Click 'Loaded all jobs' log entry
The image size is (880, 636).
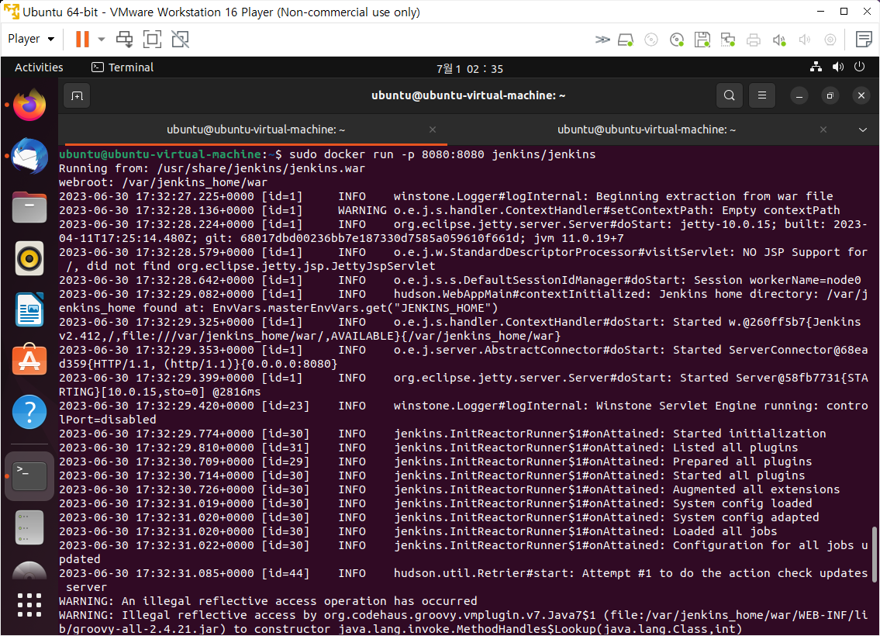point(724,531)
